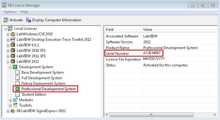Image resolution: width=220 pixels, height=120 pixels.
Task: Expand the NI LabVIEW SignalExpress 2012 node
Action: click(8, 111)
